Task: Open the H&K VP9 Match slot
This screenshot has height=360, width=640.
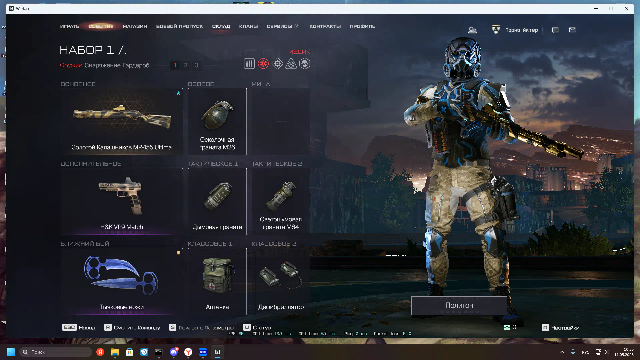Action: (122, 202)
